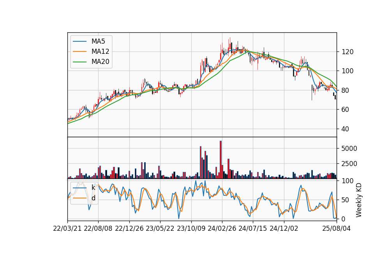Click the 40 price axis label

[346, 129]
